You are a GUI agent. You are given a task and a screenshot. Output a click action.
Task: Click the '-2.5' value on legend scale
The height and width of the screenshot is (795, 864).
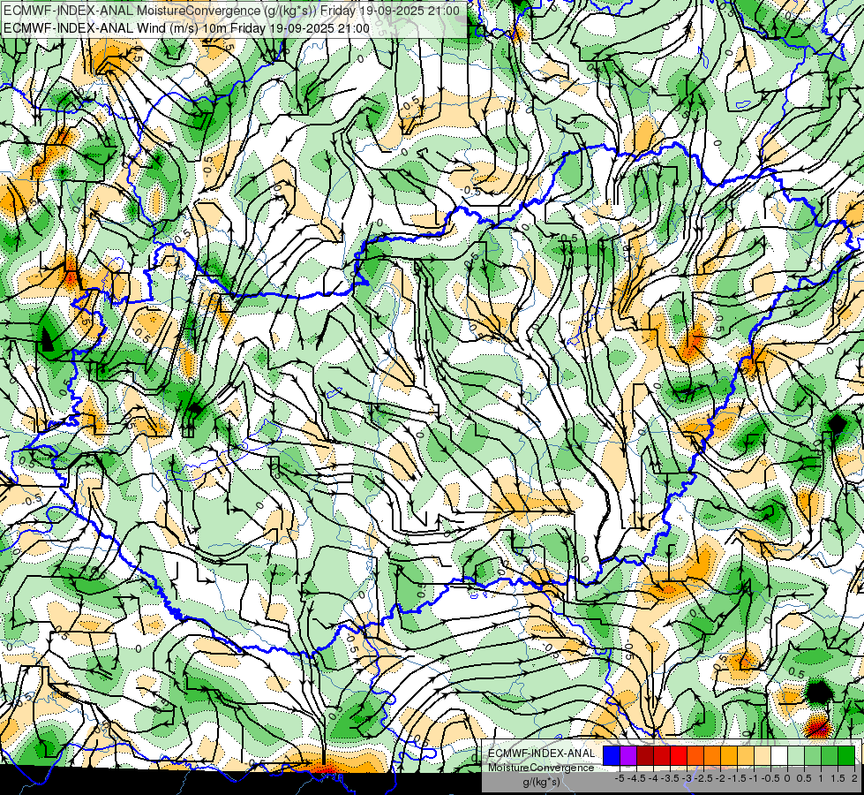703,778
